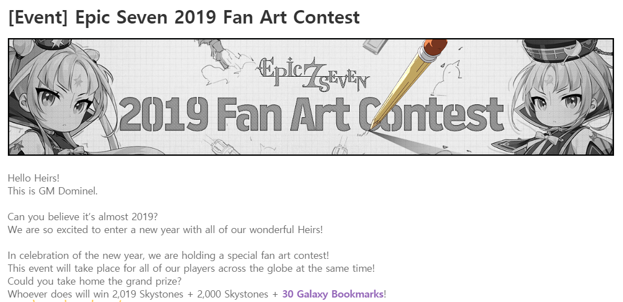Click the "Hello Heirs!" greeting line

click(34, 178)
